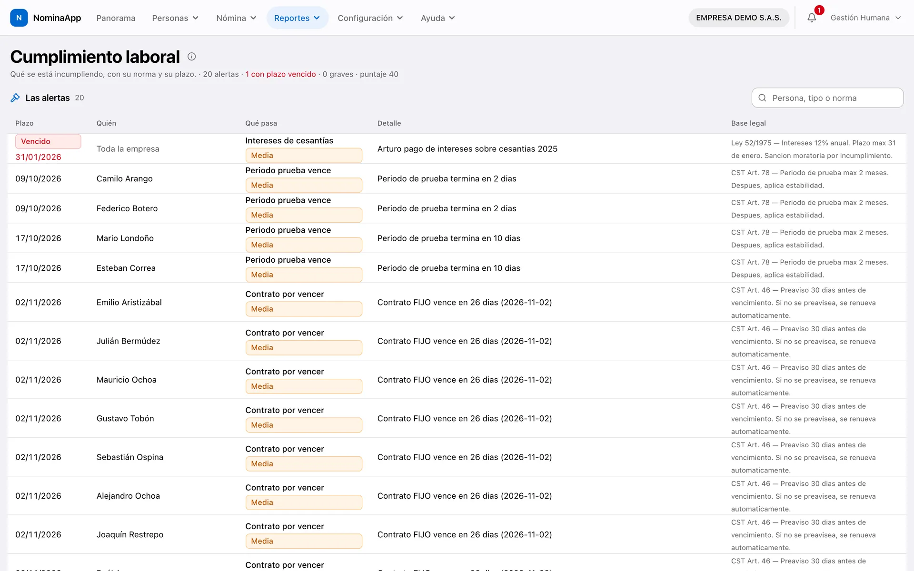The width and height of the screenshot is (914, 571).
Task: Click the search magnifier icon
Action: 762,98
